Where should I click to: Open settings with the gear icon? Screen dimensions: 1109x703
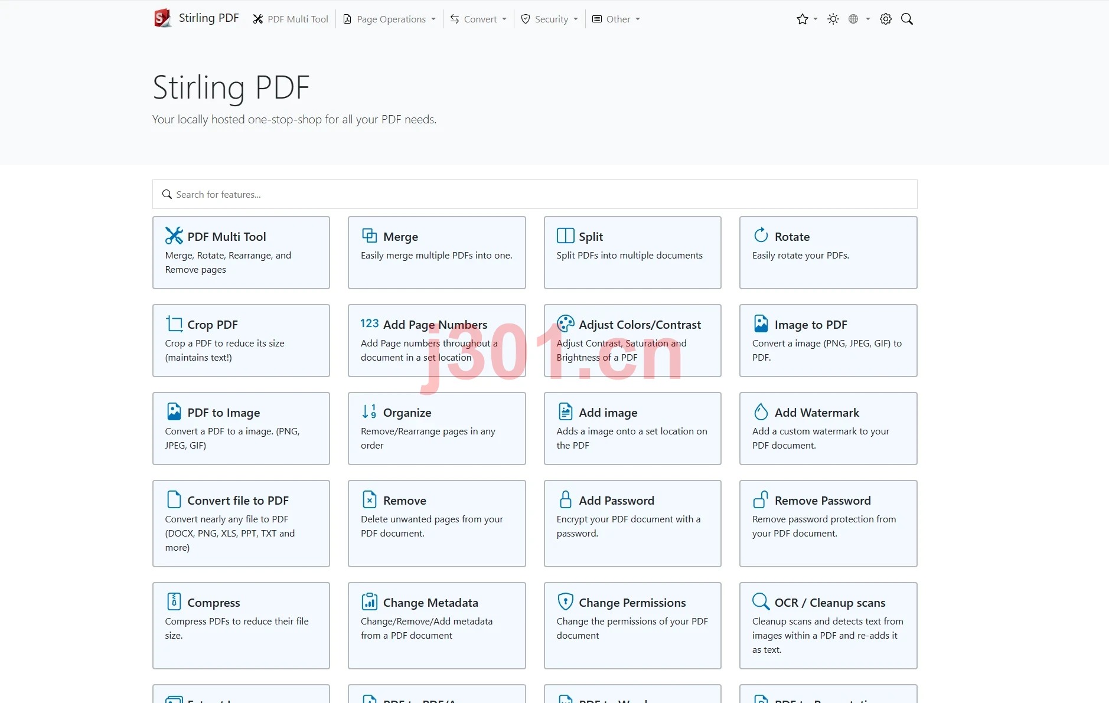click(886, 19)
